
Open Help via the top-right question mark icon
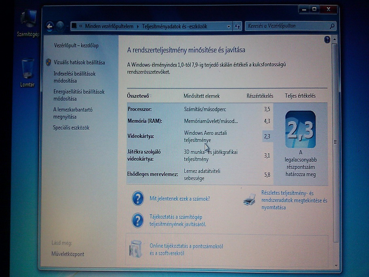[x=327, y=40]
